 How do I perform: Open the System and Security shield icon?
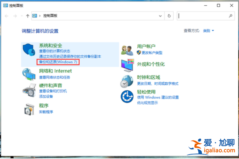click(x=29, y=50)
